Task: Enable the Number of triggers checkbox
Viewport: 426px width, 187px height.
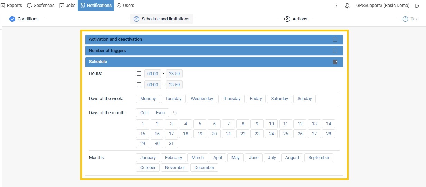Action: click(335, 51)
